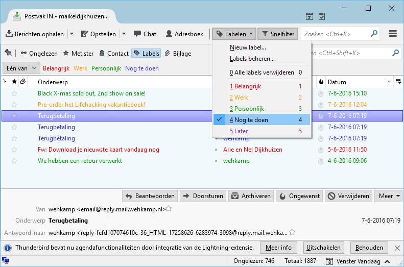Click Uitschakelen to disable Lightning
The height and width of the screenshot is (267, 404).
(x=324, y=248)
